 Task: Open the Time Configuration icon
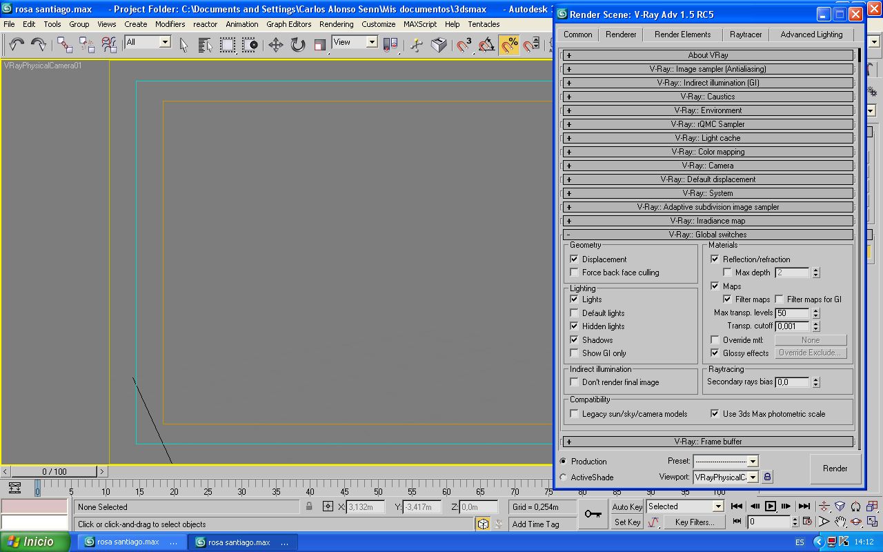coord(806,522)
